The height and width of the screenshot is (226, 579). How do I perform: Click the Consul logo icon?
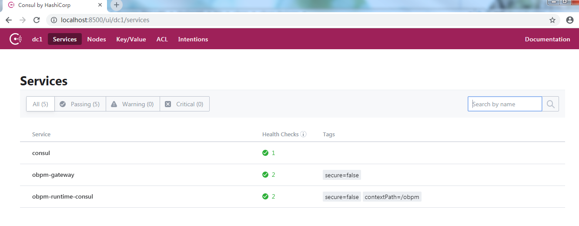pos(16,39)
